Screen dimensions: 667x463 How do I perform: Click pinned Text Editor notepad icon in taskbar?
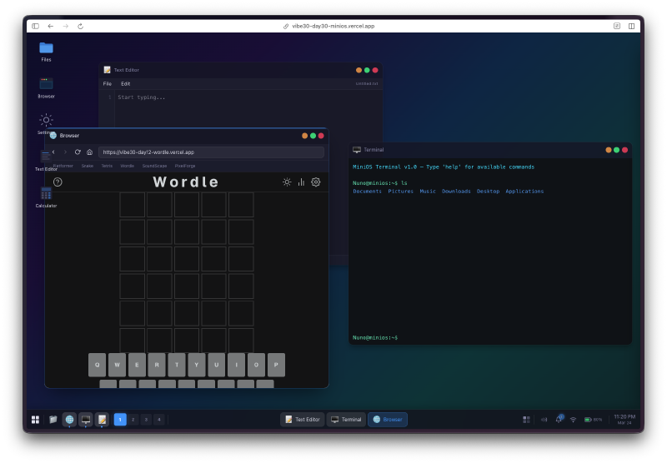(x=102, y=420)
